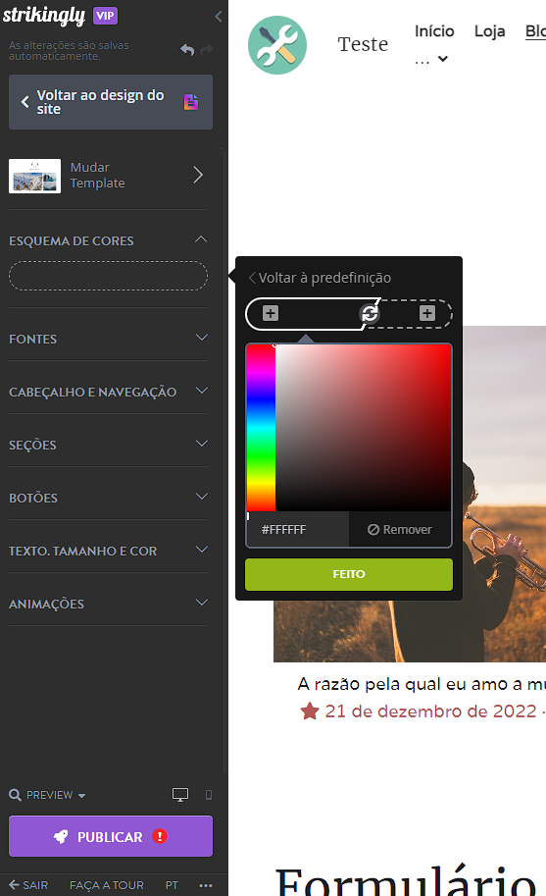546x896 pixels.
Task: Expand the Animações section
Action: [x=201, y=603]
